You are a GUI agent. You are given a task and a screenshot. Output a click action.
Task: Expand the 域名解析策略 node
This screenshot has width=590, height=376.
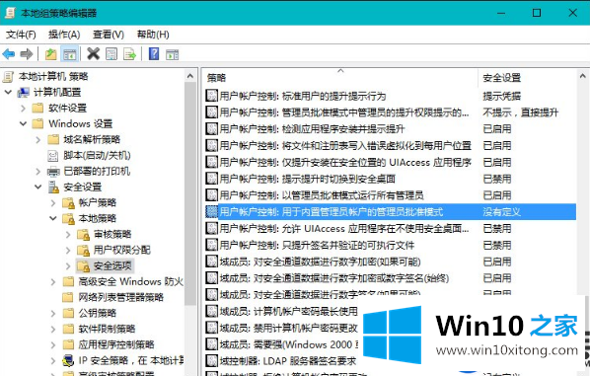pos(38,139)
